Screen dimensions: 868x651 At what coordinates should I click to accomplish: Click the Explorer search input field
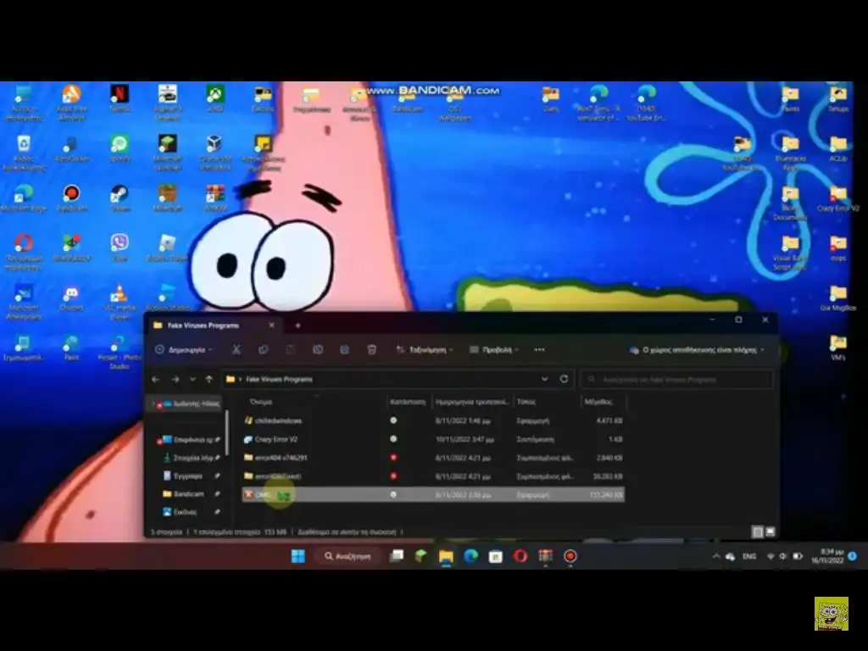click(676, 379)
